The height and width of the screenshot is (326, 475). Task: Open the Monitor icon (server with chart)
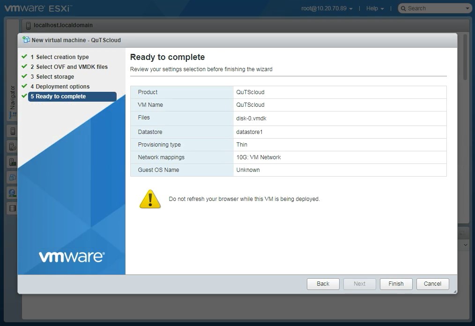13,162
